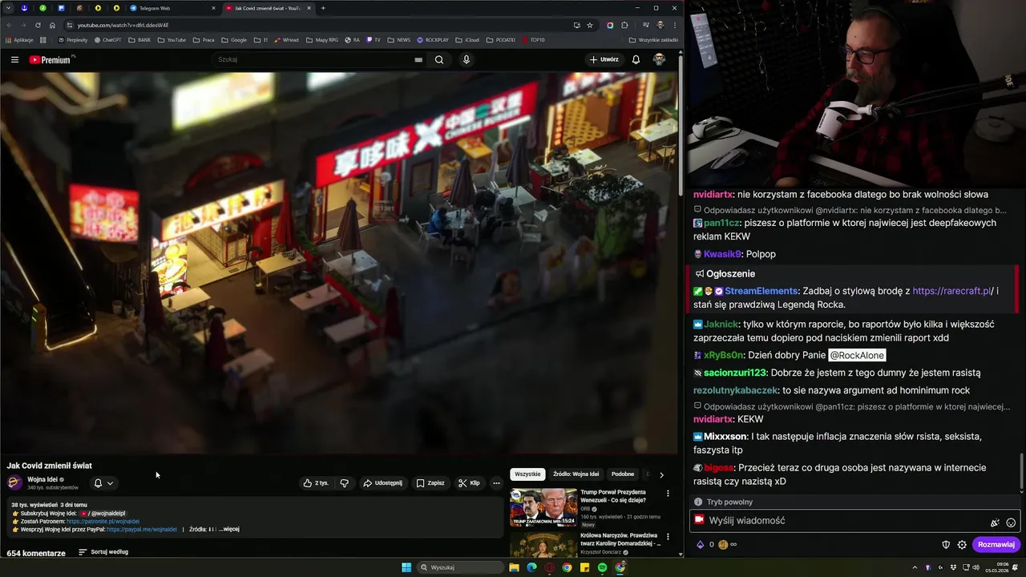Open the paypal.me/wojnaidei link
The image size is (1026, 577).
click(x=142, y=529)
